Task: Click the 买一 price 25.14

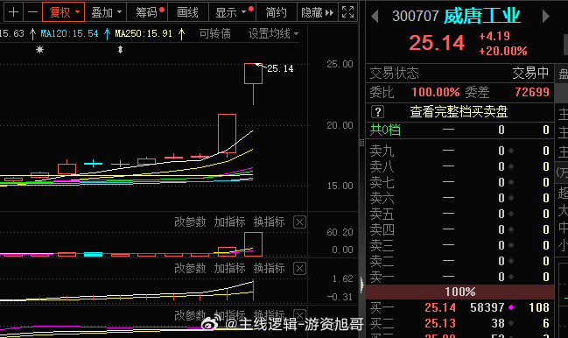Action: [440, 307]
